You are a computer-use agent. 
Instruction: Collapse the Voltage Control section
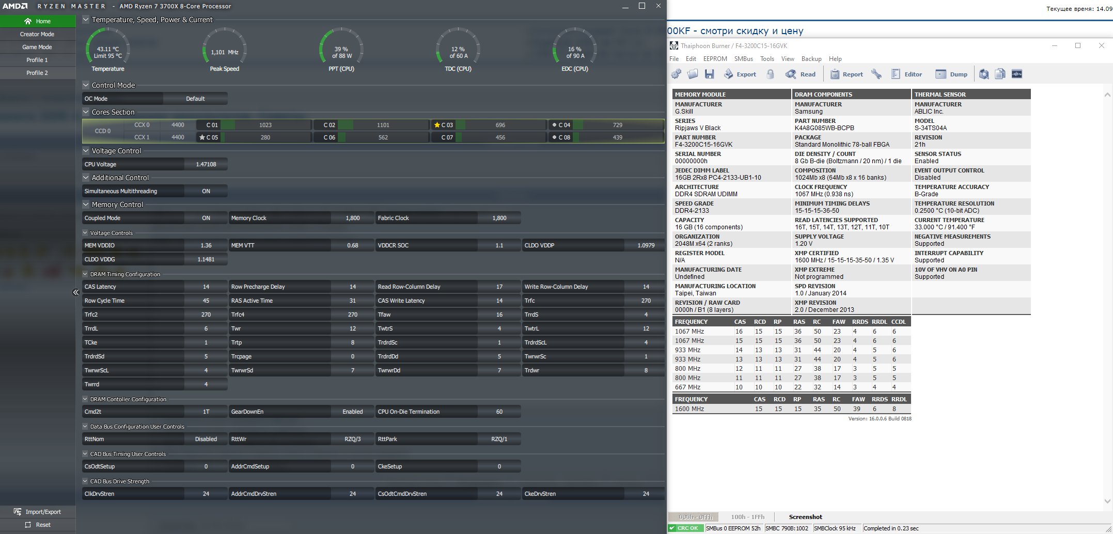click(86, 151)
